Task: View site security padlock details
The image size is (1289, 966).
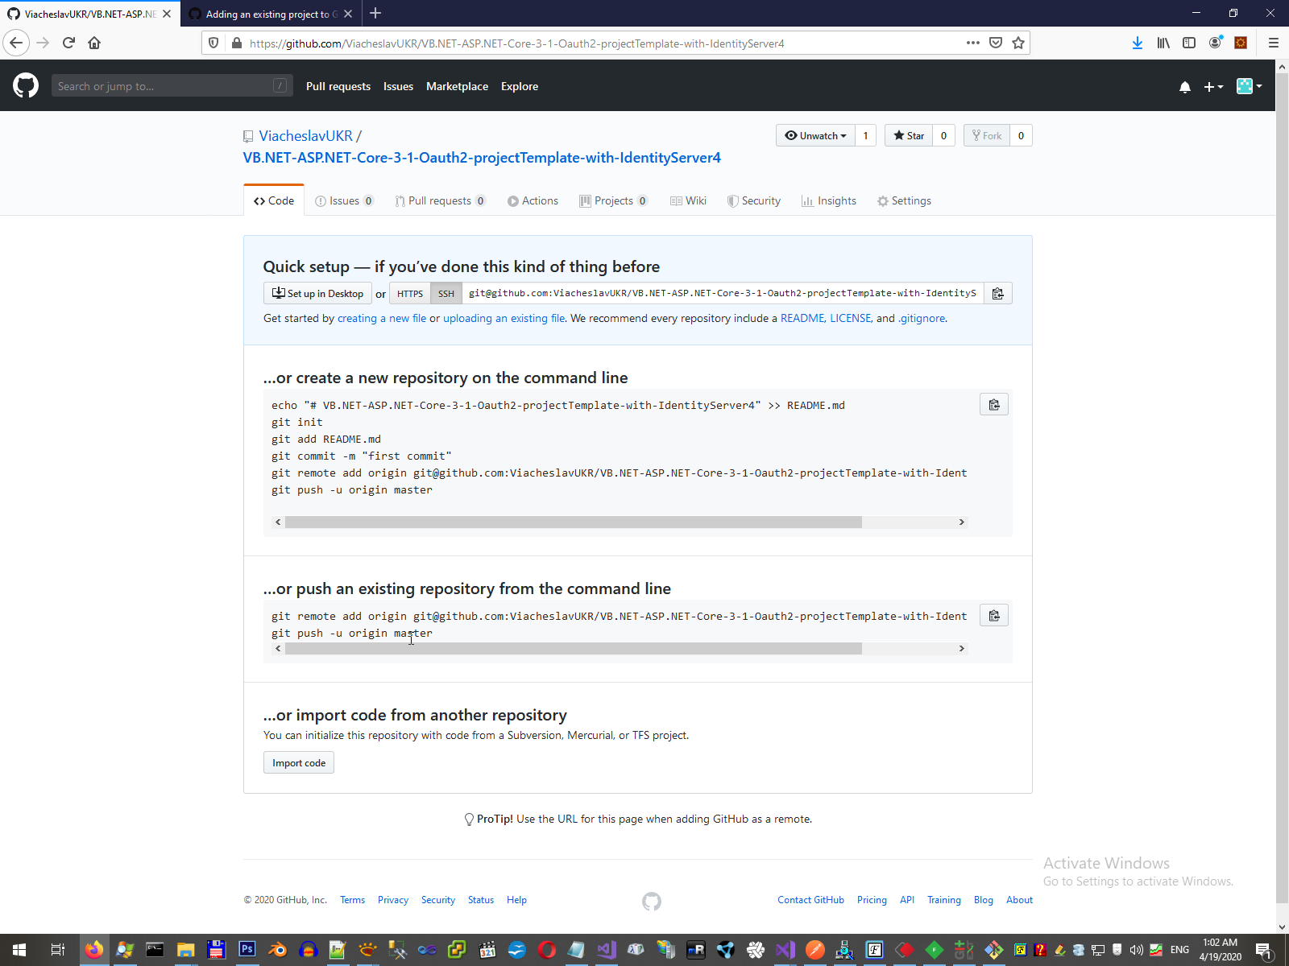Action: click(237, 43)
